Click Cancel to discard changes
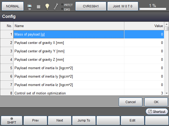Image resolution: width=169 pixels, height=126 pixels. (x=130, y=102)
